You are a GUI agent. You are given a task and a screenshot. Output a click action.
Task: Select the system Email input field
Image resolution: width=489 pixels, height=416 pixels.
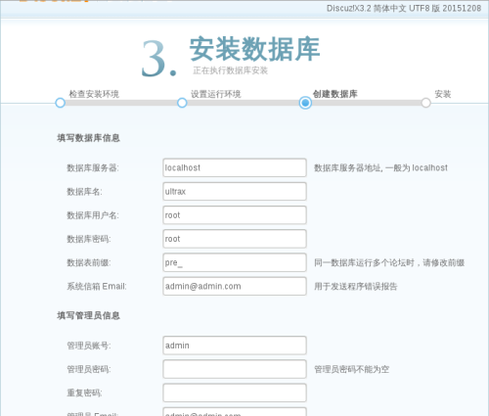click(235, 286)
